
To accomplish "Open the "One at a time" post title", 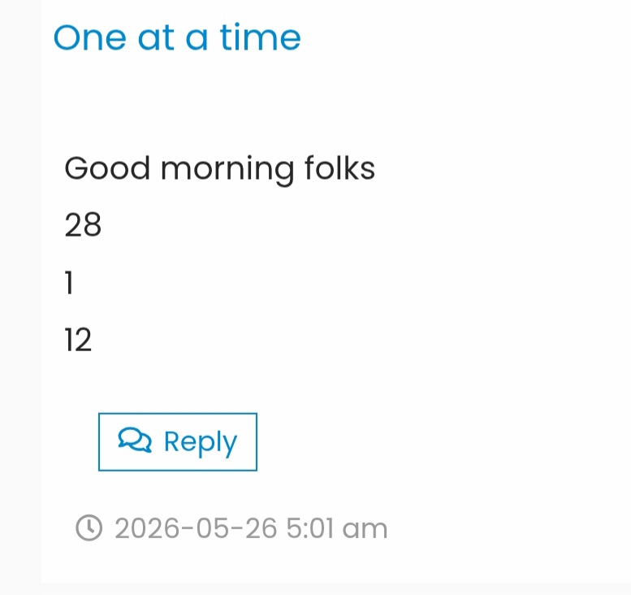I will click(x=177, y=37).
